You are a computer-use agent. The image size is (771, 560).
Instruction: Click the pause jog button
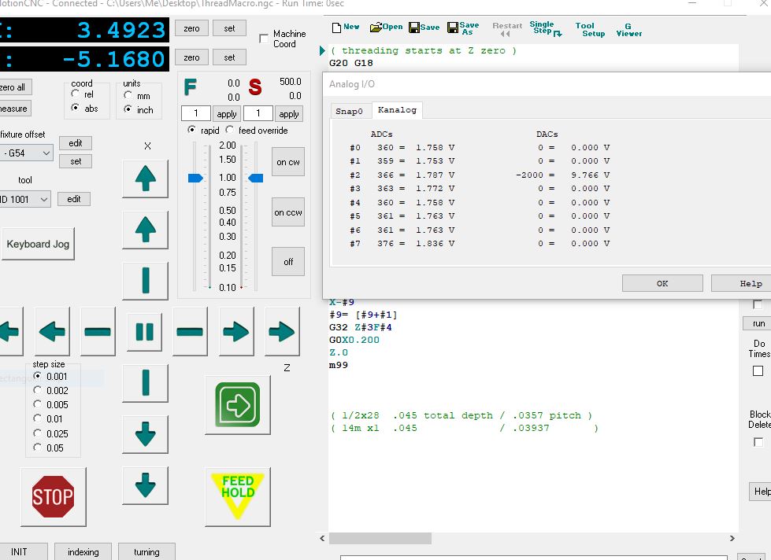pyautogui.click(x=145, y=332)
